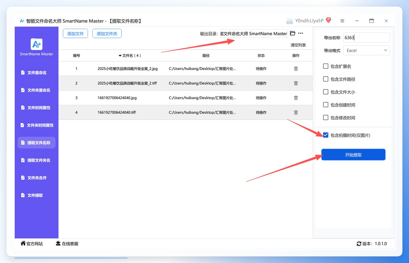Click the version refresh icon
Viewport: 409px width, 263px height.
click(x=359, y=244)
